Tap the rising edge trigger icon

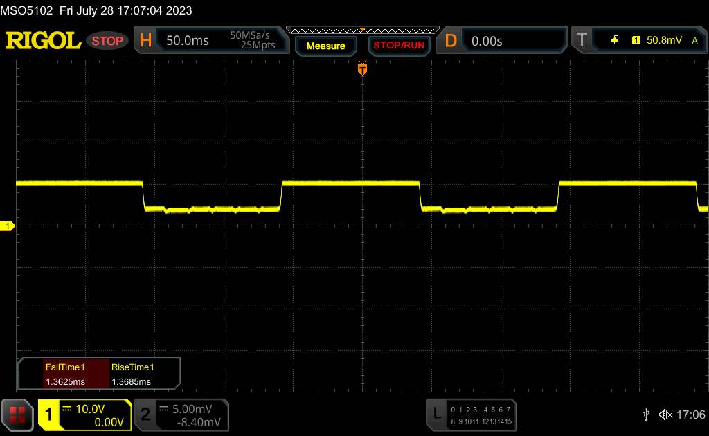(x=614, y=41)
